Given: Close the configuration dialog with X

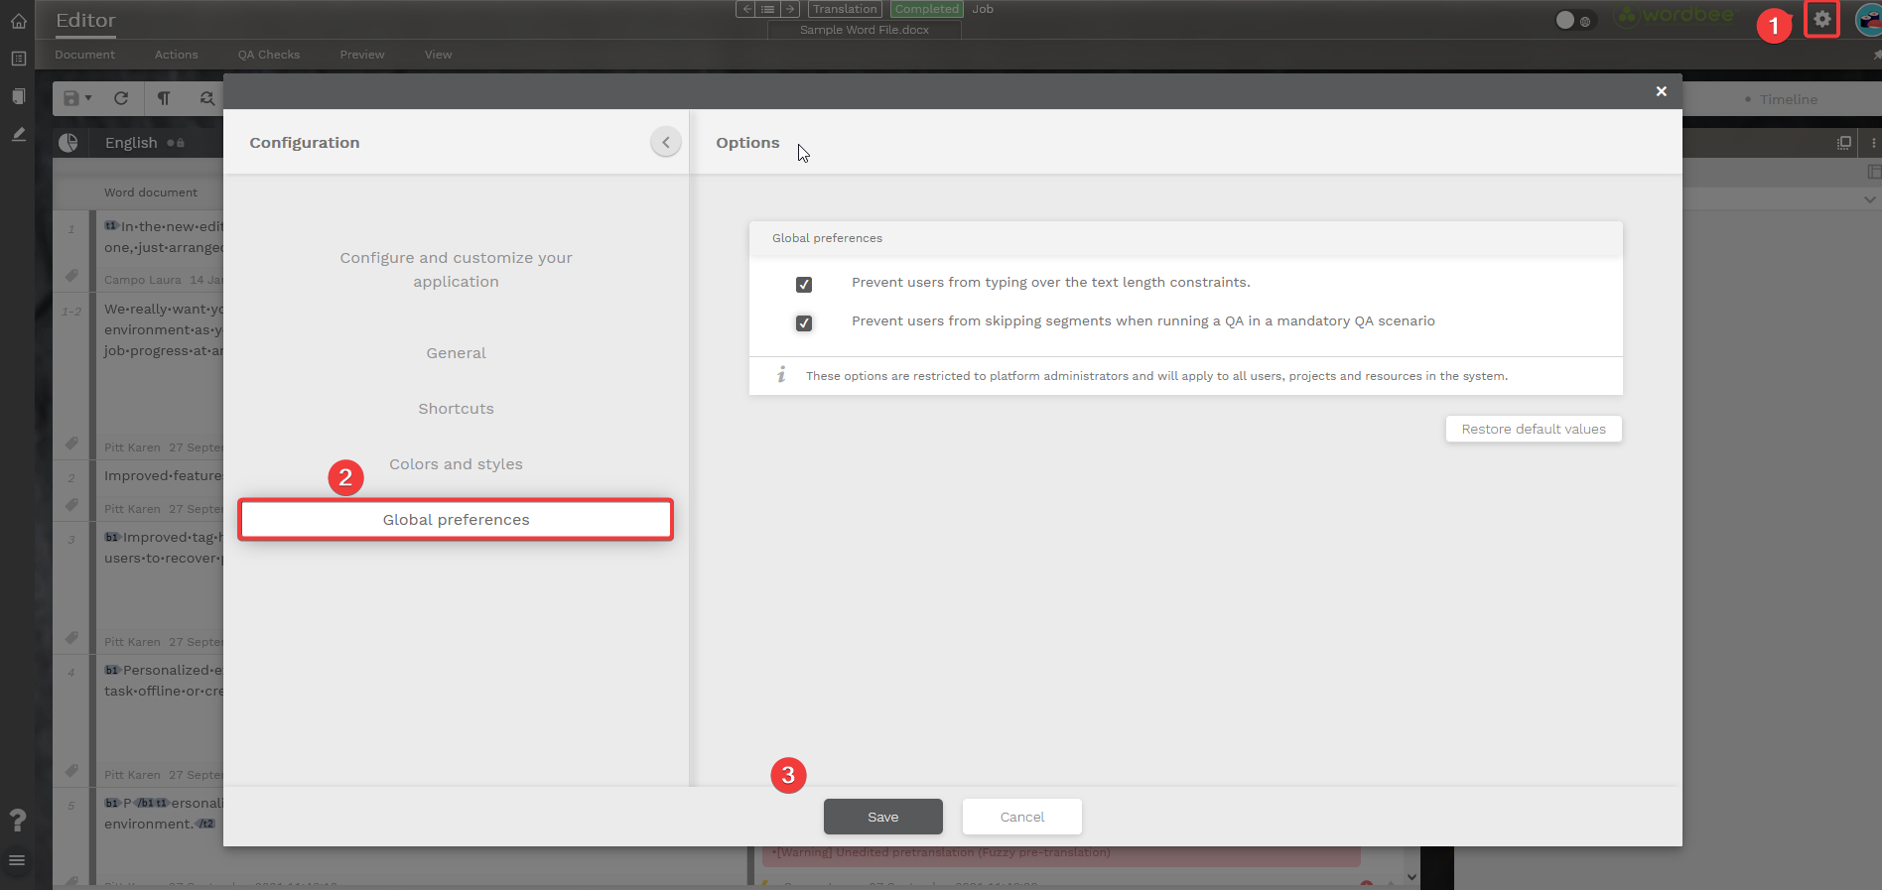Looking at the screenshot, I should click(1661, 91).
